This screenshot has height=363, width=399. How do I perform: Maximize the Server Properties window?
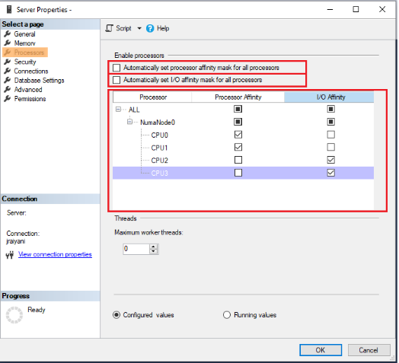click(x=356, y=9)
